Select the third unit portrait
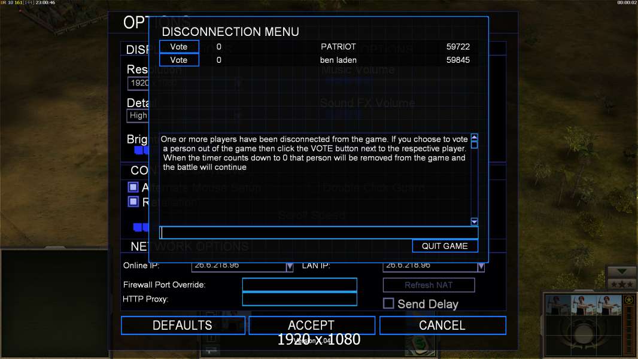The height and width of the screenshot is (359, 638). click(609, 306)
